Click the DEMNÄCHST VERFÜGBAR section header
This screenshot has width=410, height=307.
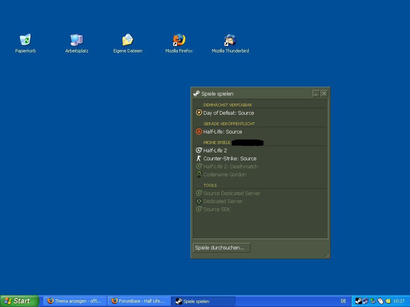tap(227, 105)
